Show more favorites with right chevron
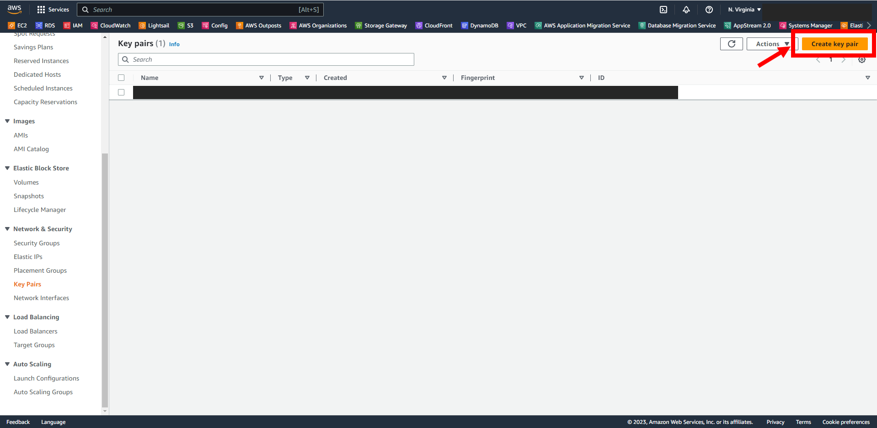Image resolution: width=877 pixels, height=428 pixels. [869, 26]
